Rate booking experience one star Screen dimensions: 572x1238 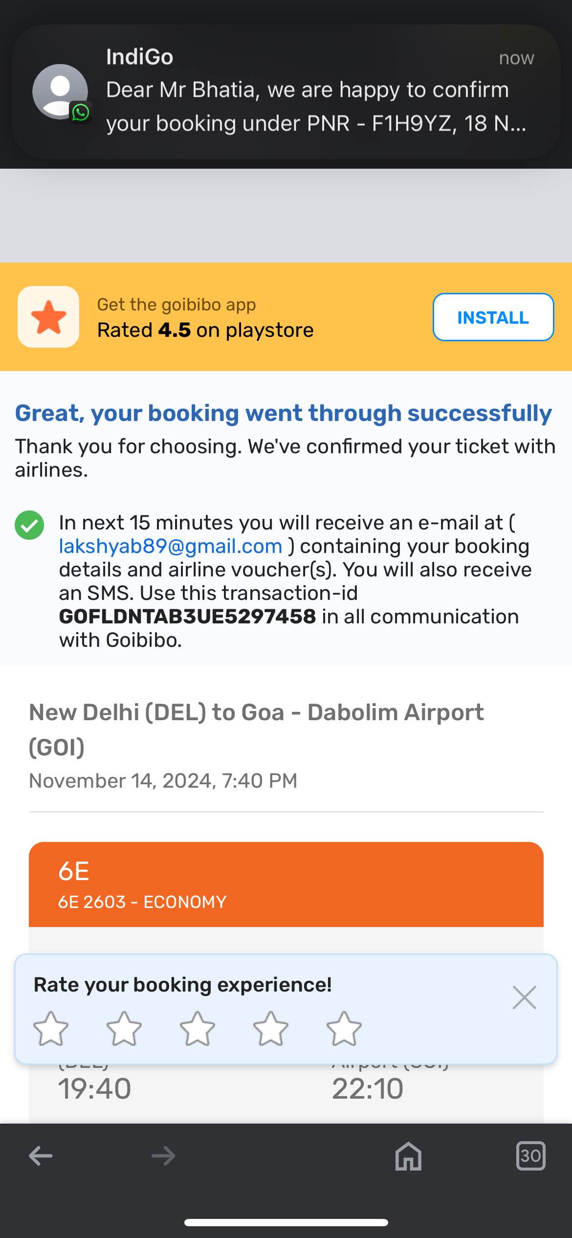coord(50,1029)
